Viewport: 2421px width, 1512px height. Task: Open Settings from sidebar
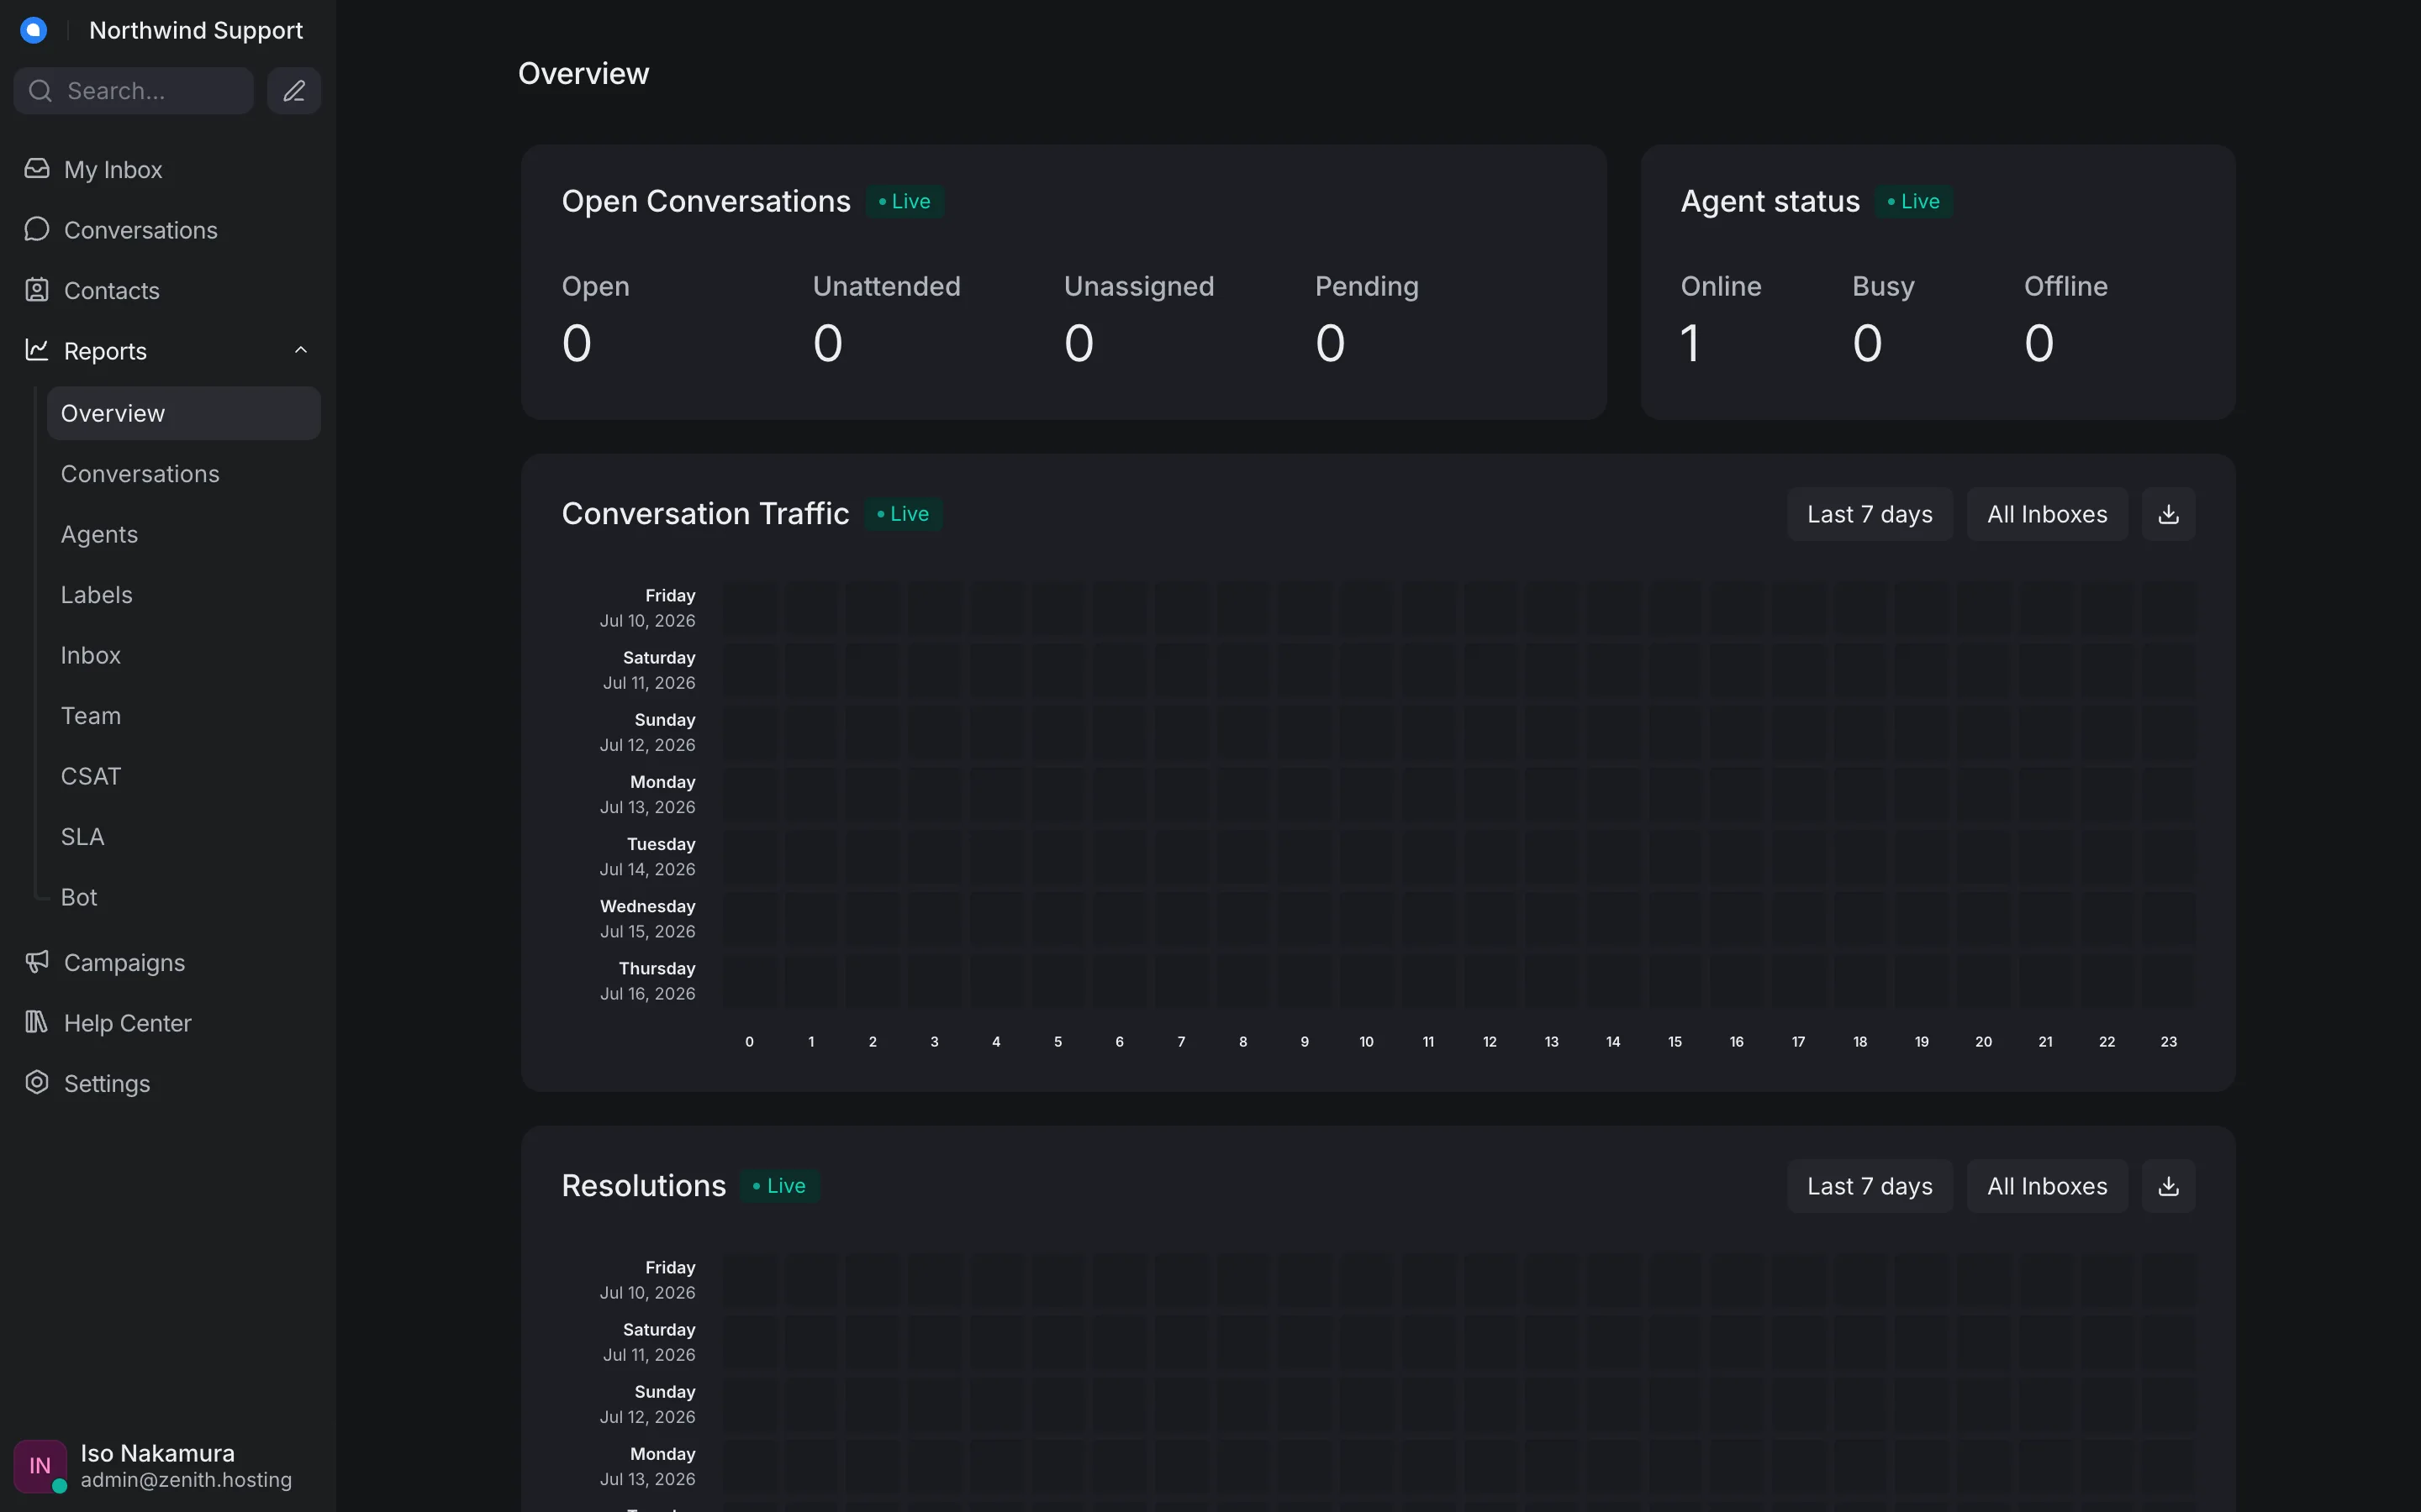point(168,1084)
